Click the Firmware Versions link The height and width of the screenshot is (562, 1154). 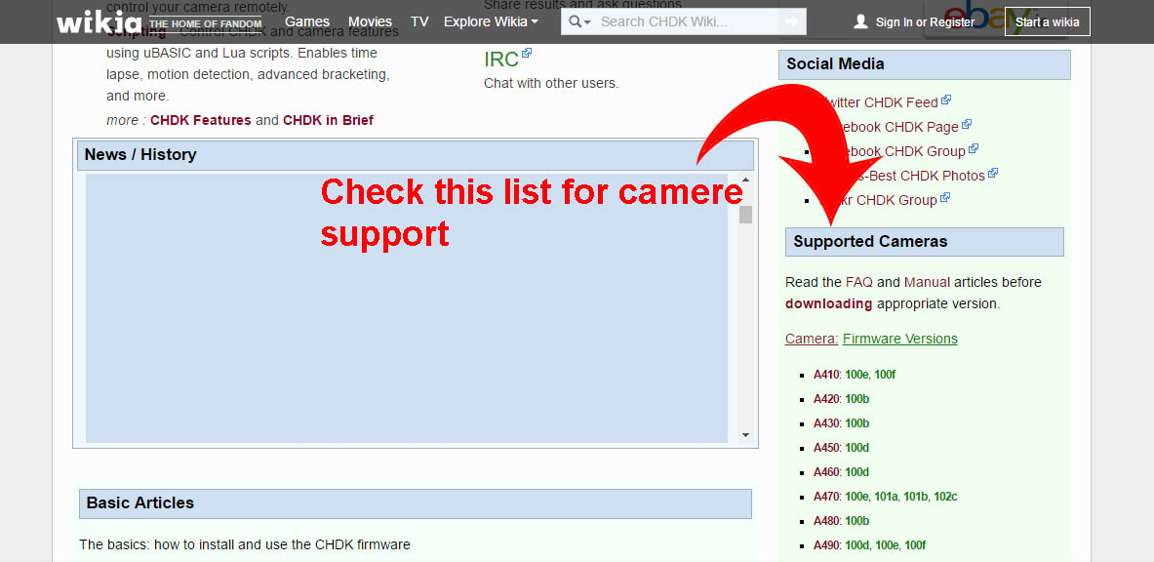click(900, 339)
